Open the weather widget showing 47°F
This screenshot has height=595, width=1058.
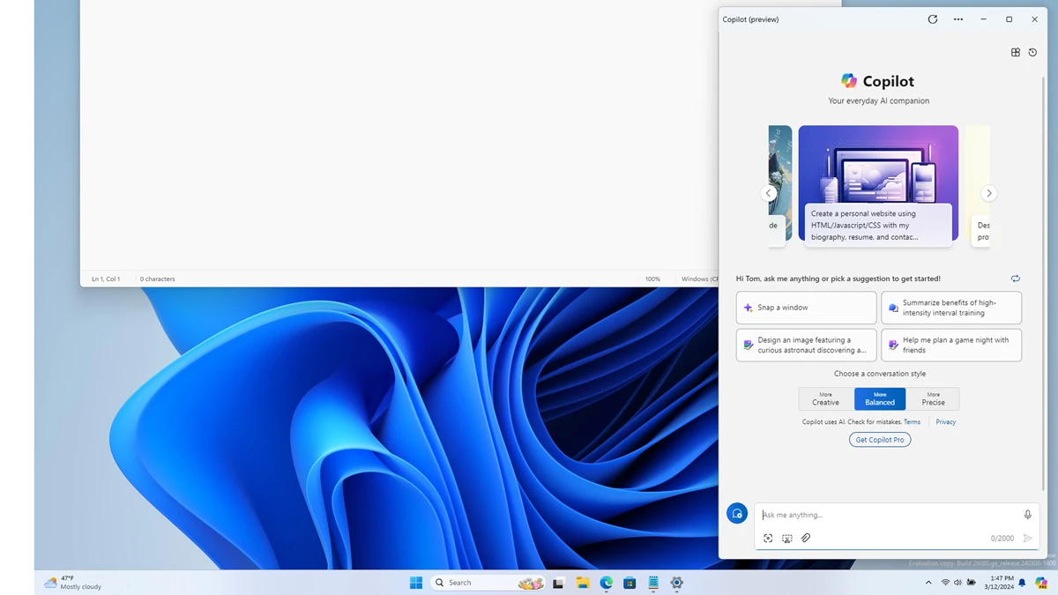(72, 583)
